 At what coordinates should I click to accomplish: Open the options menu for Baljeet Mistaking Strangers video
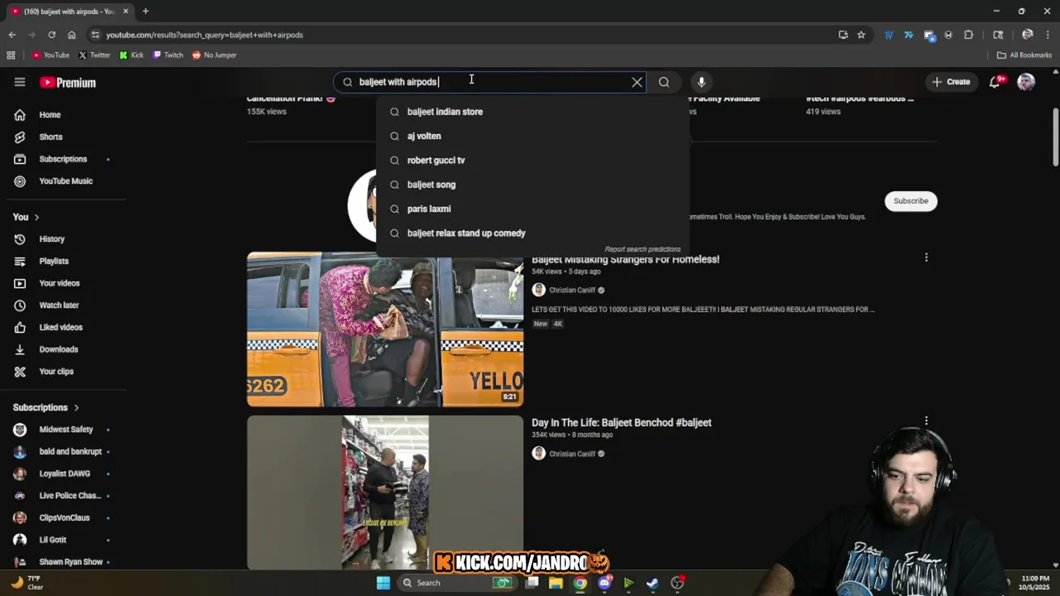(926, 257)
